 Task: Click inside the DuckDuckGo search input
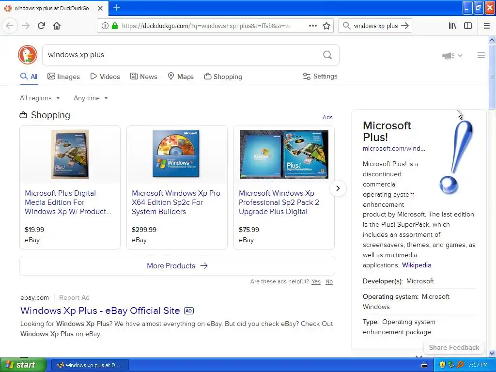click(184, 55)
